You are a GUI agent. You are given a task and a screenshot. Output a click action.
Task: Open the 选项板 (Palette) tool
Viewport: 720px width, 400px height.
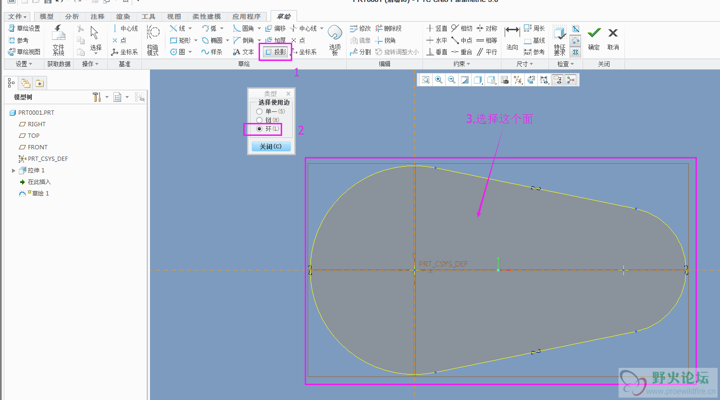tap(335, 40)
